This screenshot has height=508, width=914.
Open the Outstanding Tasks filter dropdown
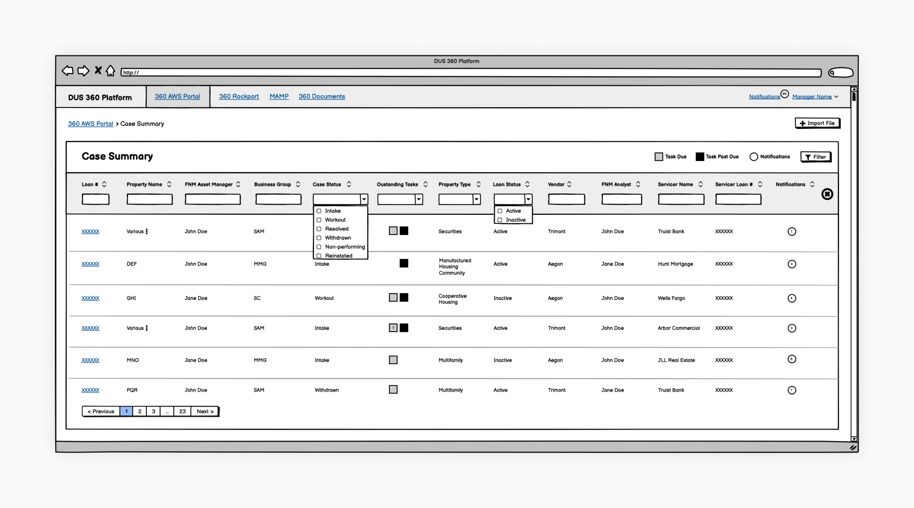[x=419, y=199]
